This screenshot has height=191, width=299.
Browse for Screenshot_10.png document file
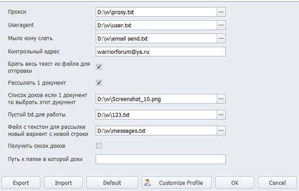coord(221,99)
